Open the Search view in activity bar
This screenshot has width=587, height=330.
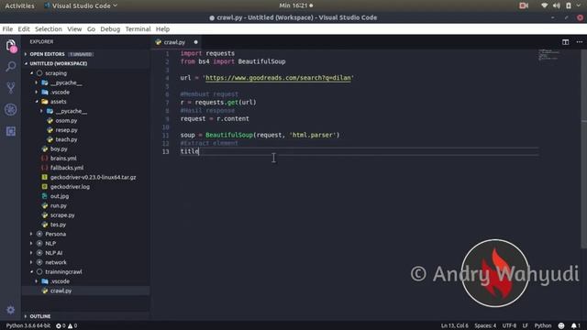[11, 67]
